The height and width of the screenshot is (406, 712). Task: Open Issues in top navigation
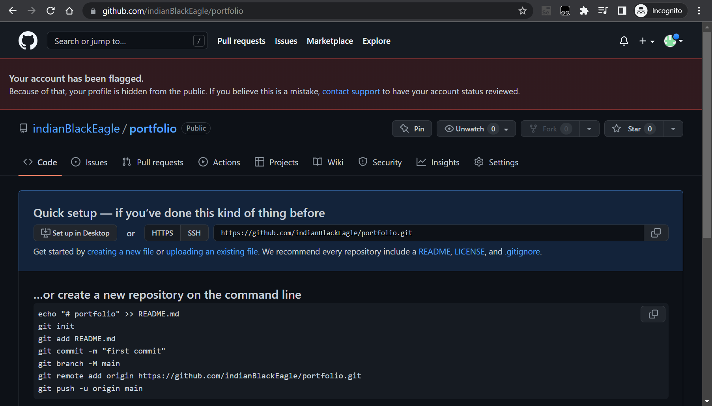tap(286, 41)
